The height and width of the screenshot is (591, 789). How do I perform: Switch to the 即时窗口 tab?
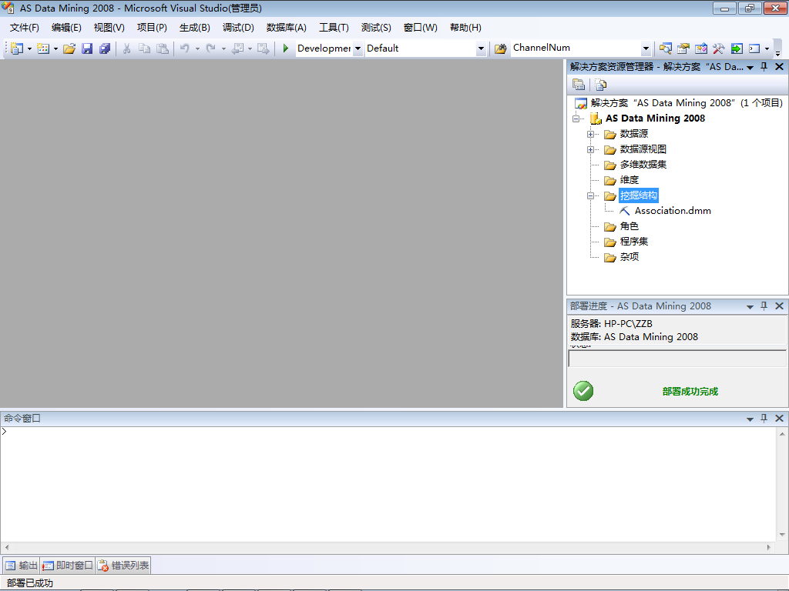[x=68, y=566]
